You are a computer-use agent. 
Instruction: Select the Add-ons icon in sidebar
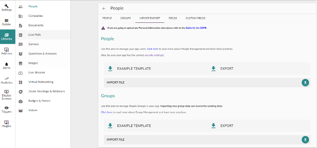click(7, 50)
